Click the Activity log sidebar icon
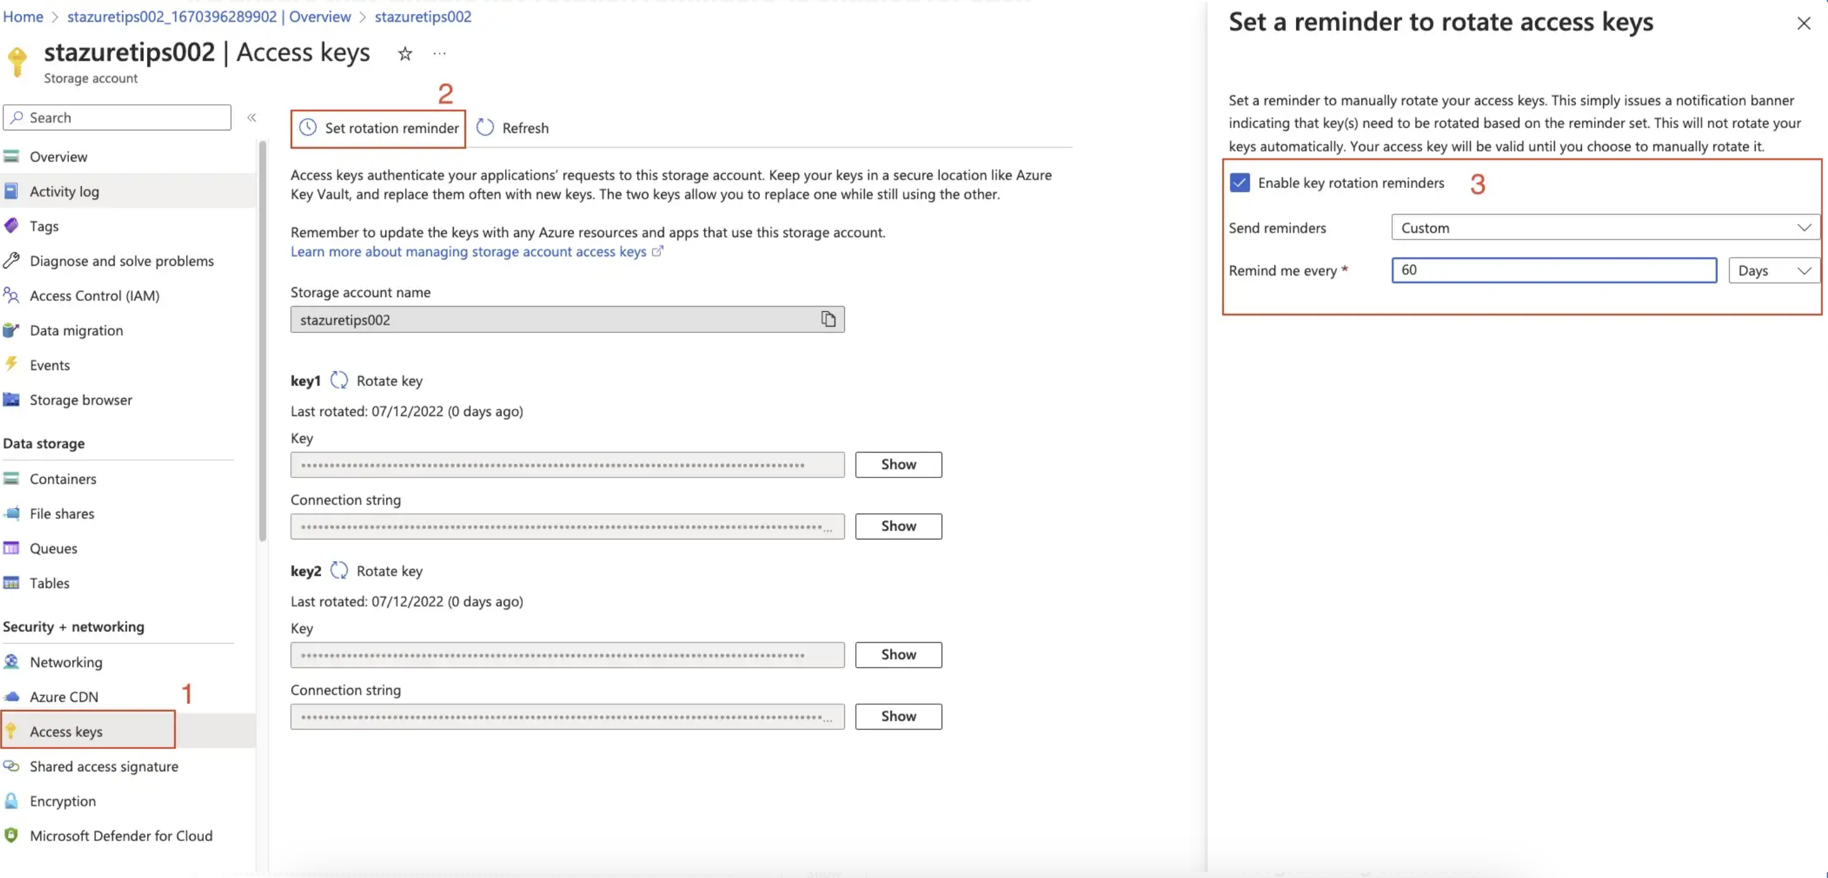This screenshot has width=1828, height=878. [12, 192]
